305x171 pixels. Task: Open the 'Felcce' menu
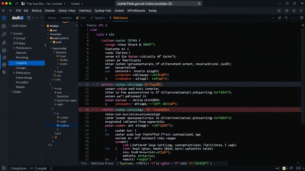click(x=37, y=11)
